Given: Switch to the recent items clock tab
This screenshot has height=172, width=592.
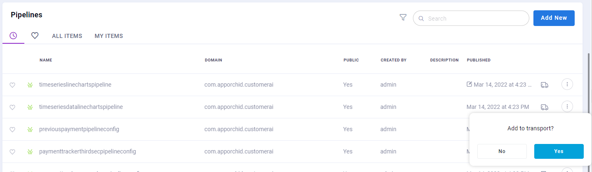Looking at the screenshot, I should pyautogui.click(x=13, y=36).
